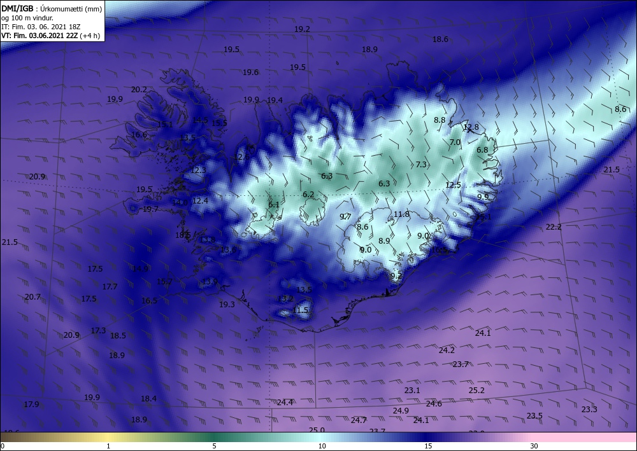This screenshot has width=637, height=451.
Task: Click the legend scale label '1'
Action: (108, 447)
